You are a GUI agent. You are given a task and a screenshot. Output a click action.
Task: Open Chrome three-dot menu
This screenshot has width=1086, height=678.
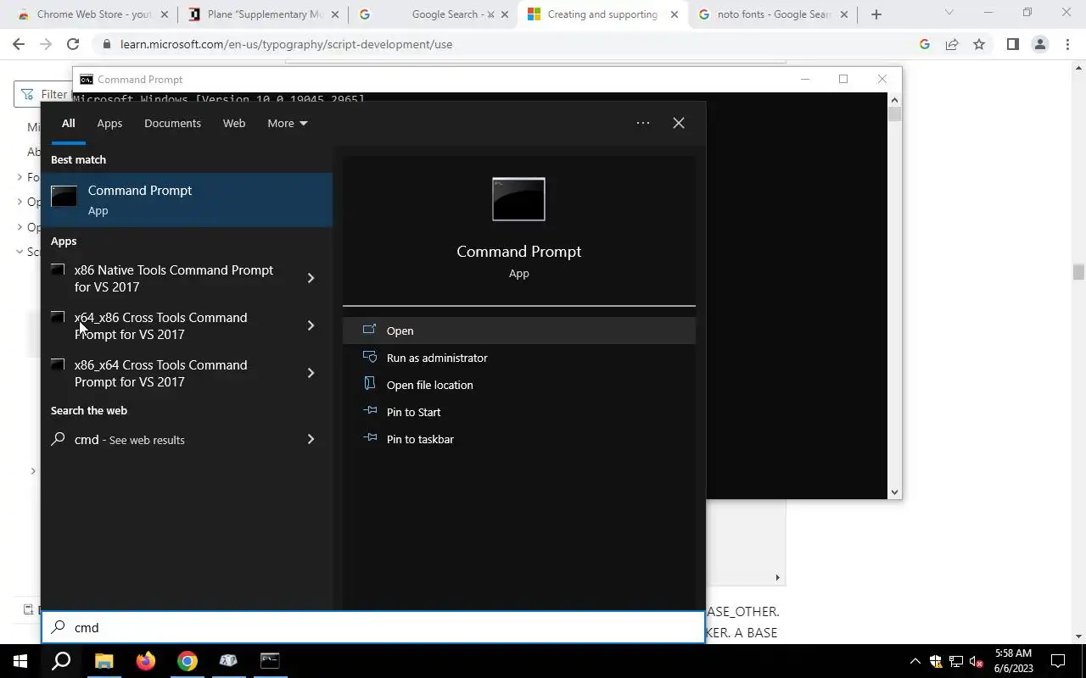[1066, 44]
